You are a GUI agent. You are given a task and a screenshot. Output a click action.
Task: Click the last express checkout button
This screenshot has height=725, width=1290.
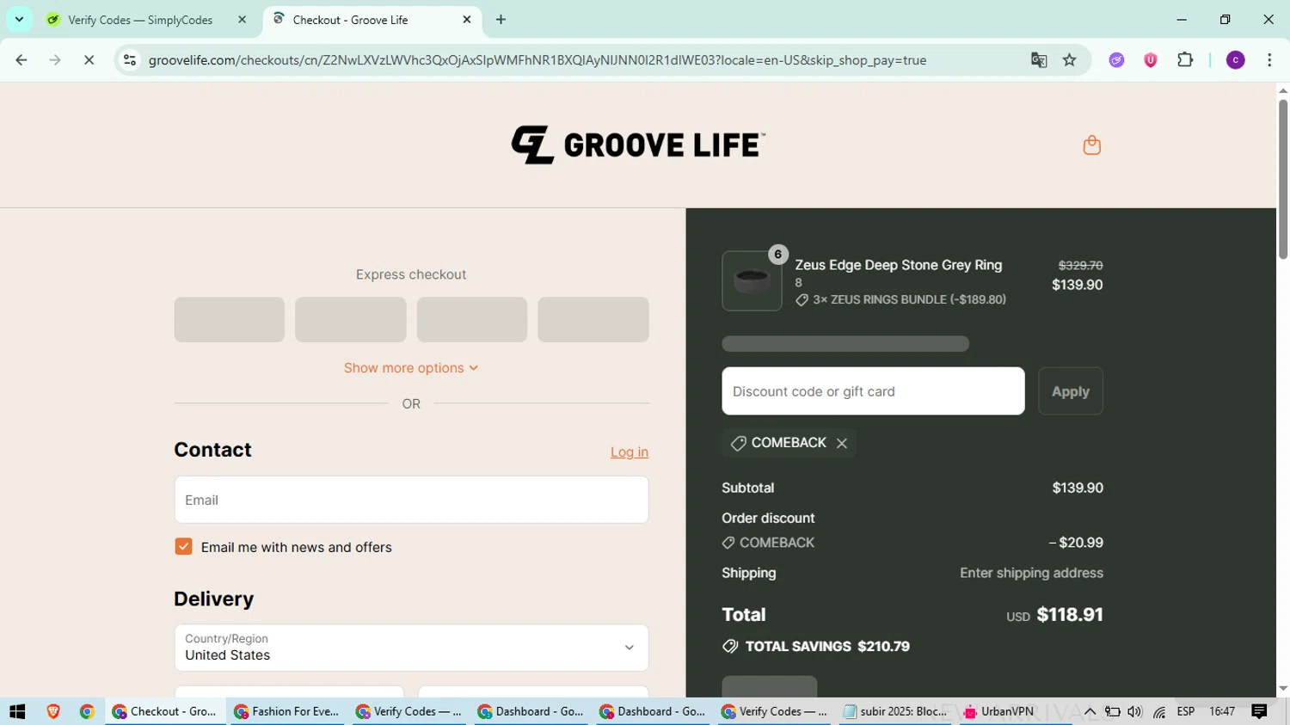coord(593,320)
